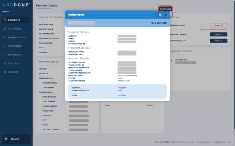This screenshot has height=146, width=235.
Task: Click the Payment Link icon in sidebar
Action: click(x=5, y=37)
